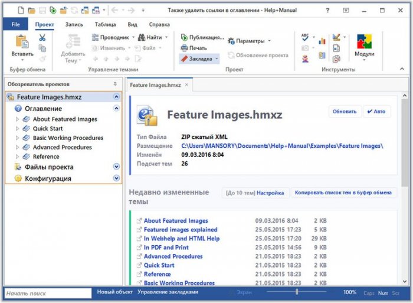Viewport: 413px width, 303px height.
Task: Open the File menu
Action: 15,24
